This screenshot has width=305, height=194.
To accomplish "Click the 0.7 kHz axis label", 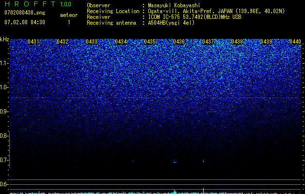I will [4, 160].
